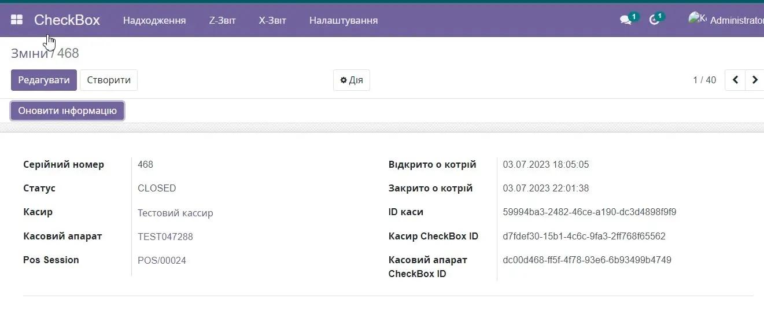Click the CheckBox app title
The height and width of the screenshot is (321, 764).
click(x=67, y=20)
